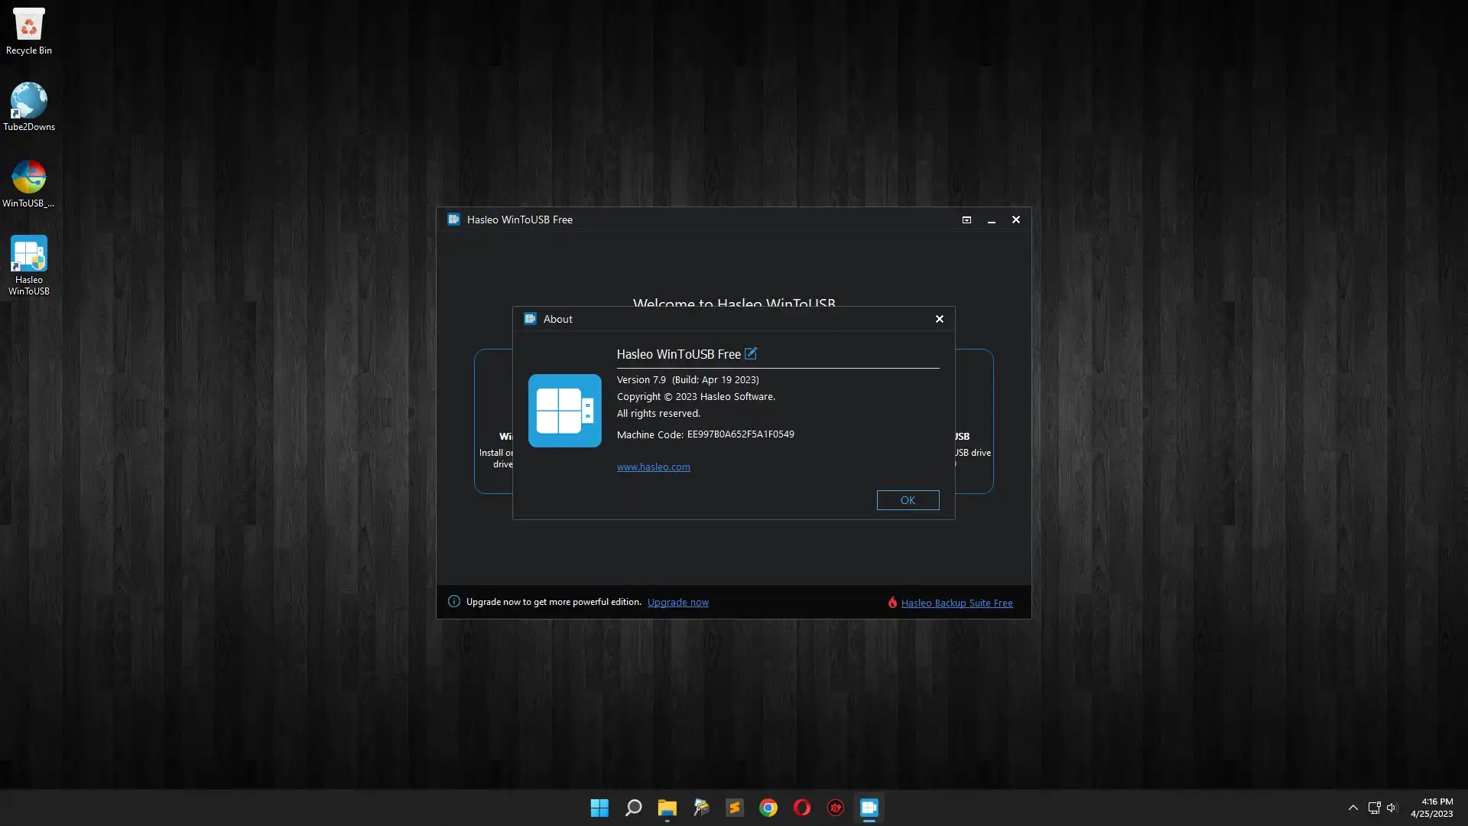This screenshot has height=826, width=1468.
Task: Click the edit pencil icon beside product name
Action: point(751,353)
